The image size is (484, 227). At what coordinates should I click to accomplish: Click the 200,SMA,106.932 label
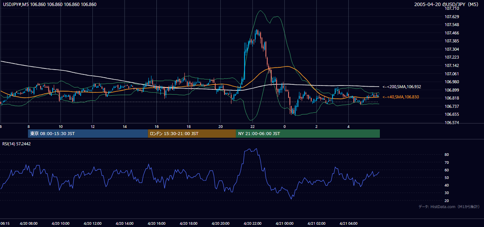(x=401, y=87)
